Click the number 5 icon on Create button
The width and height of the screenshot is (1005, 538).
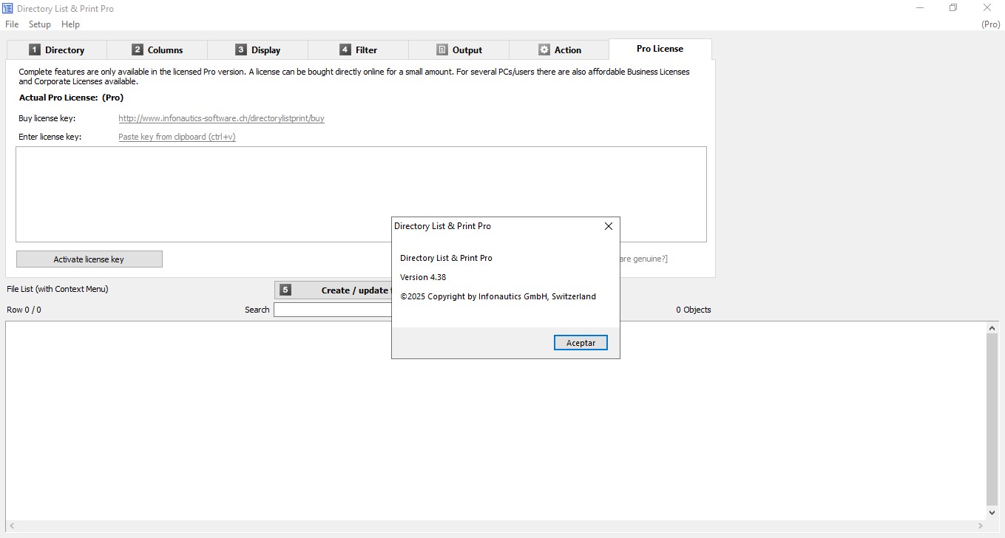click(x=285, y=290)
